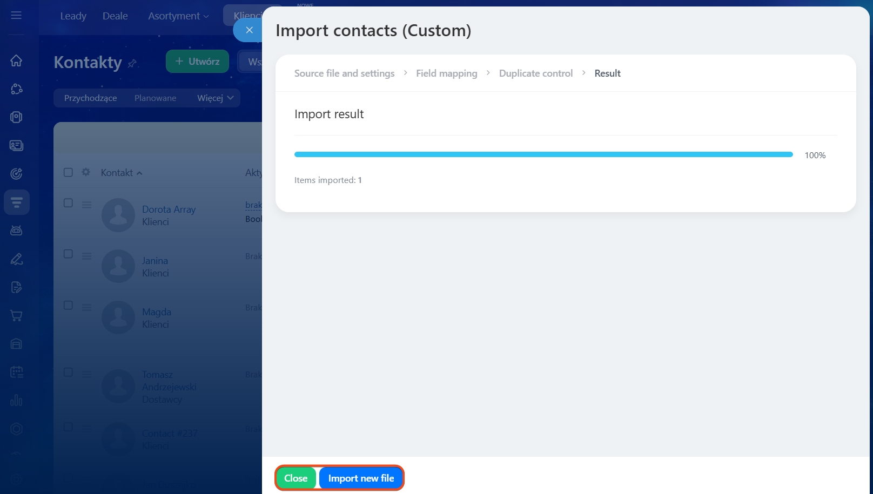873x494 pixels.
Task: Click the gear settings icon in table header
Action: coord(86,172)
